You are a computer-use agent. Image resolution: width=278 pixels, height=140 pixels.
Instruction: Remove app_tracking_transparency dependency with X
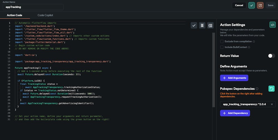[272, 104]
